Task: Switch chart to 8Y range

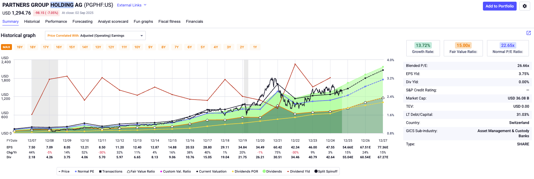Action: click(163, 47)
